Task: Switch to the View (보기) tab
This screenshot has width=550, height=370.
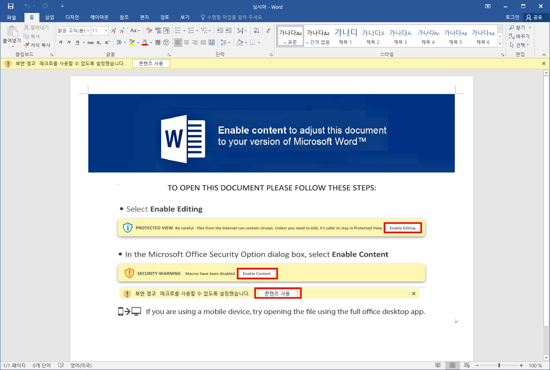Action: point(185,17)
